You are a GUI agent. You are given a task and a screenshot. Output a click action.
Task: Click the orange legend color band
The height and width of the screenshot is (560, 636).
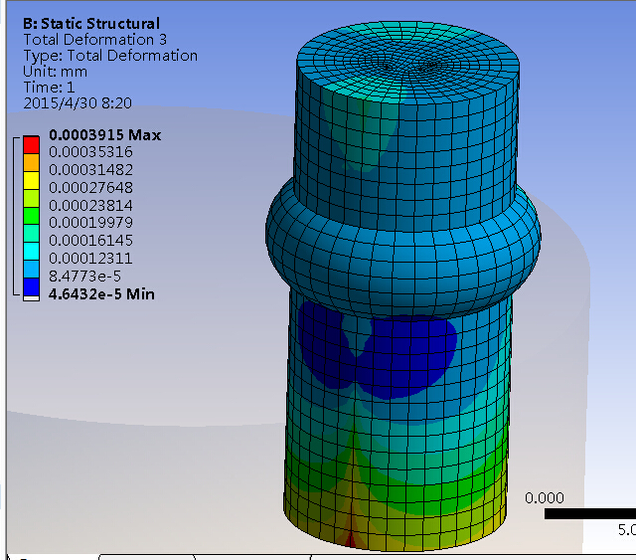point(31,162)
